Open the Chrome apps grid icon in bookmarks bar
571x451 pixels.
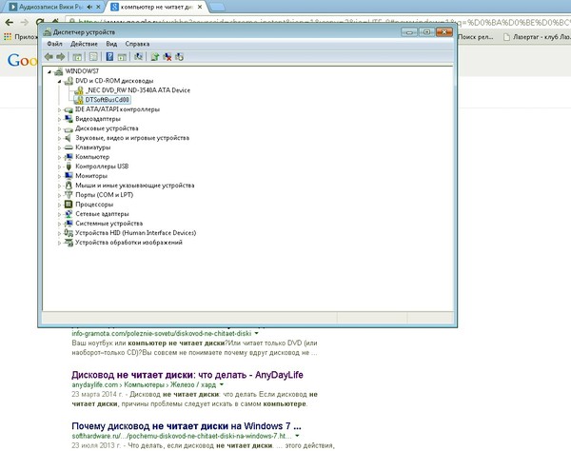[x=8, y=37]
